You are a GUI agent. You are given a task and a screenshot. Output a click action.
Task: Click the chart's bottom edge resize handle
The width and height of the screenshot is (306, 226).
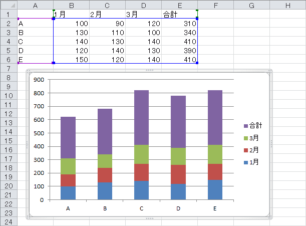click(x=149, y=219)
